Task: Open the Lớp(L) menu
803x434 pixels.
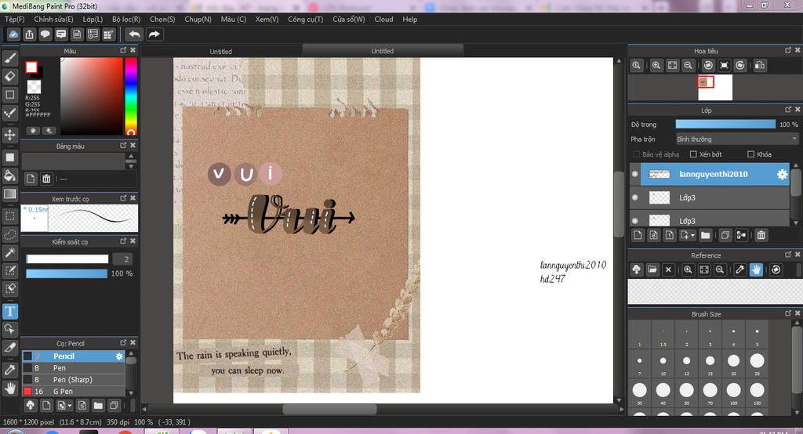Action: point(93,19)
